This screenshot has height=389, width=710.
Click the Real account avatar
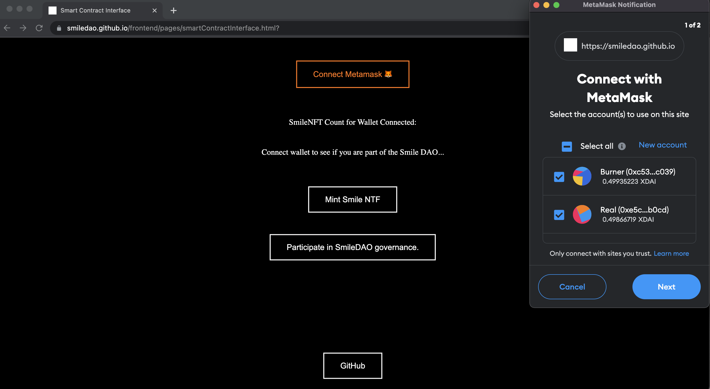[582, 214]
